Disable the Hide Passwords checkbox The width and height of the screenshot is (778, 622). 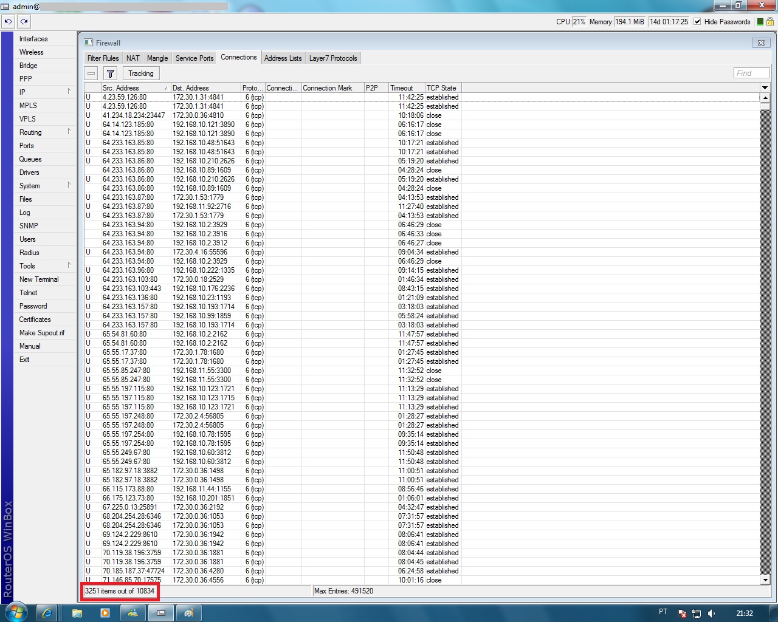(x=696, y=22)
